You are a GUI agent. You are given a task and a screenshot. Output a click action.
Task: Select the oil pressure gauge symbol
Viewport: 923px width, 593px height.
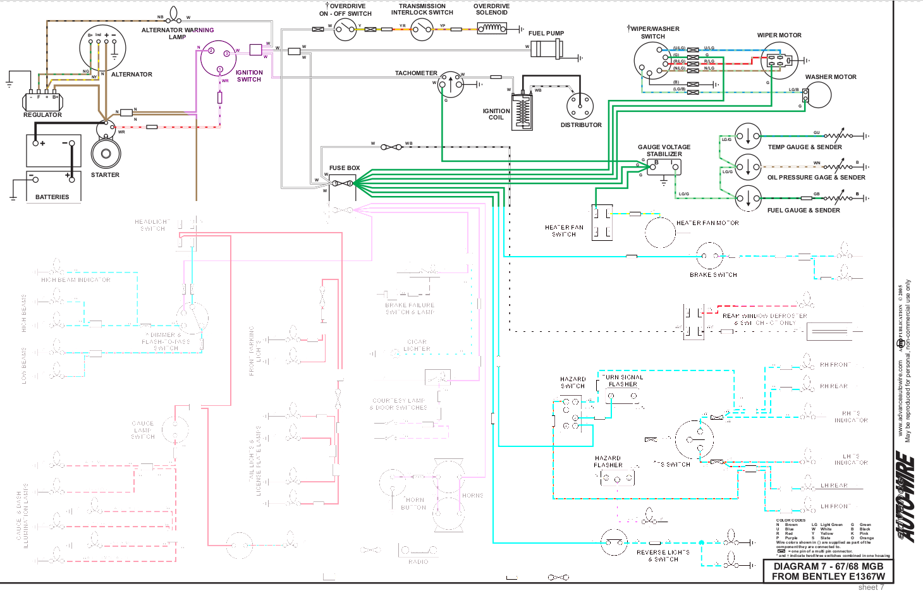(x=748, y=167)
